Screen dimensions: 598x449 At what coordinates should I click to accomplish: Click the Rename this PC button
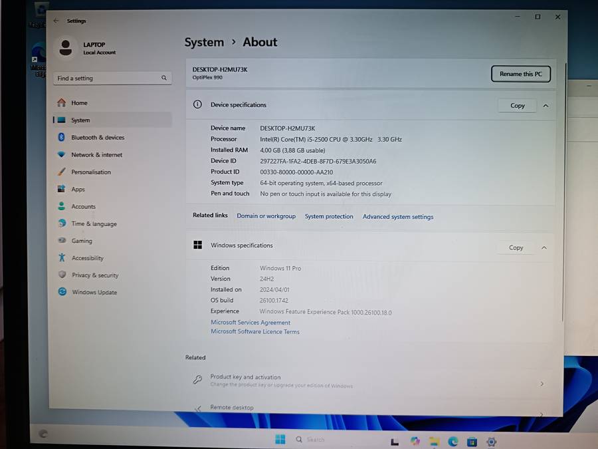(x=520, y=74)
